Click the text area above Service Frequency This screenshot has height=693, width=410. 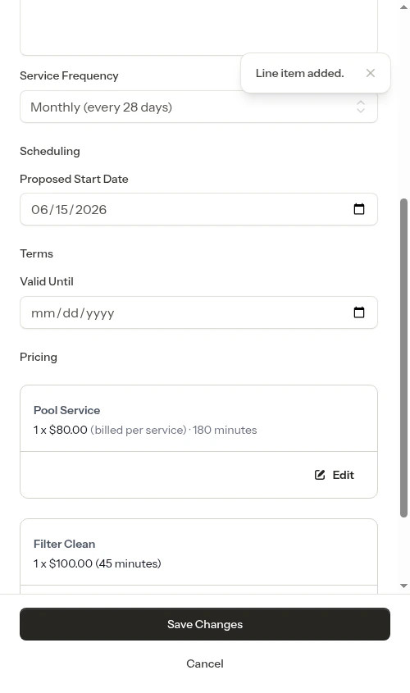click(198, 27)
